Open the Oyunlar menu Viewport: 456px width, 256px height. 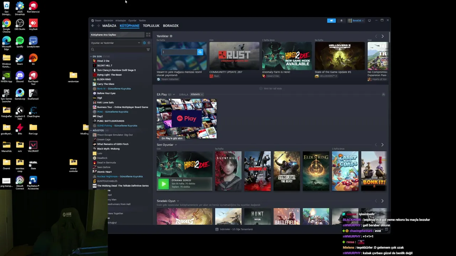133,21
